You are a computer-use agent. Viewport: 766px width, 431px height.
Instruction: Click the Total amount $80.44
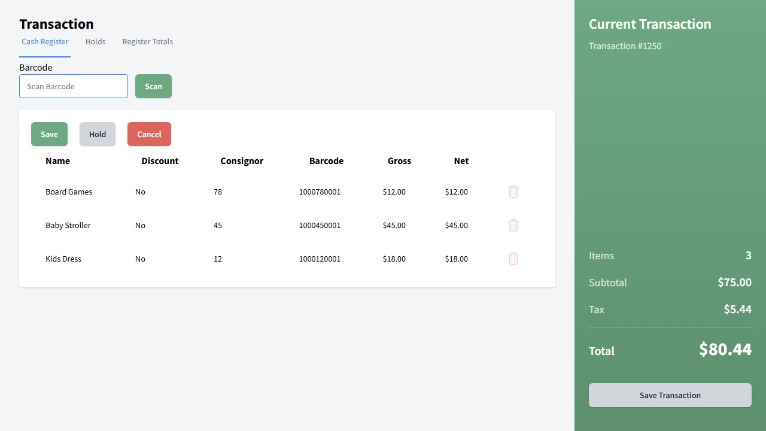coord(725,350)
